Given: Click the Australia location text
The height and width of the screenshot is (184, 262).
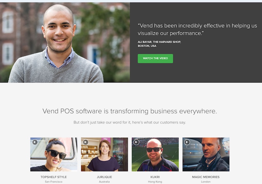Looking at the screenshot, I should coord(104,182).
